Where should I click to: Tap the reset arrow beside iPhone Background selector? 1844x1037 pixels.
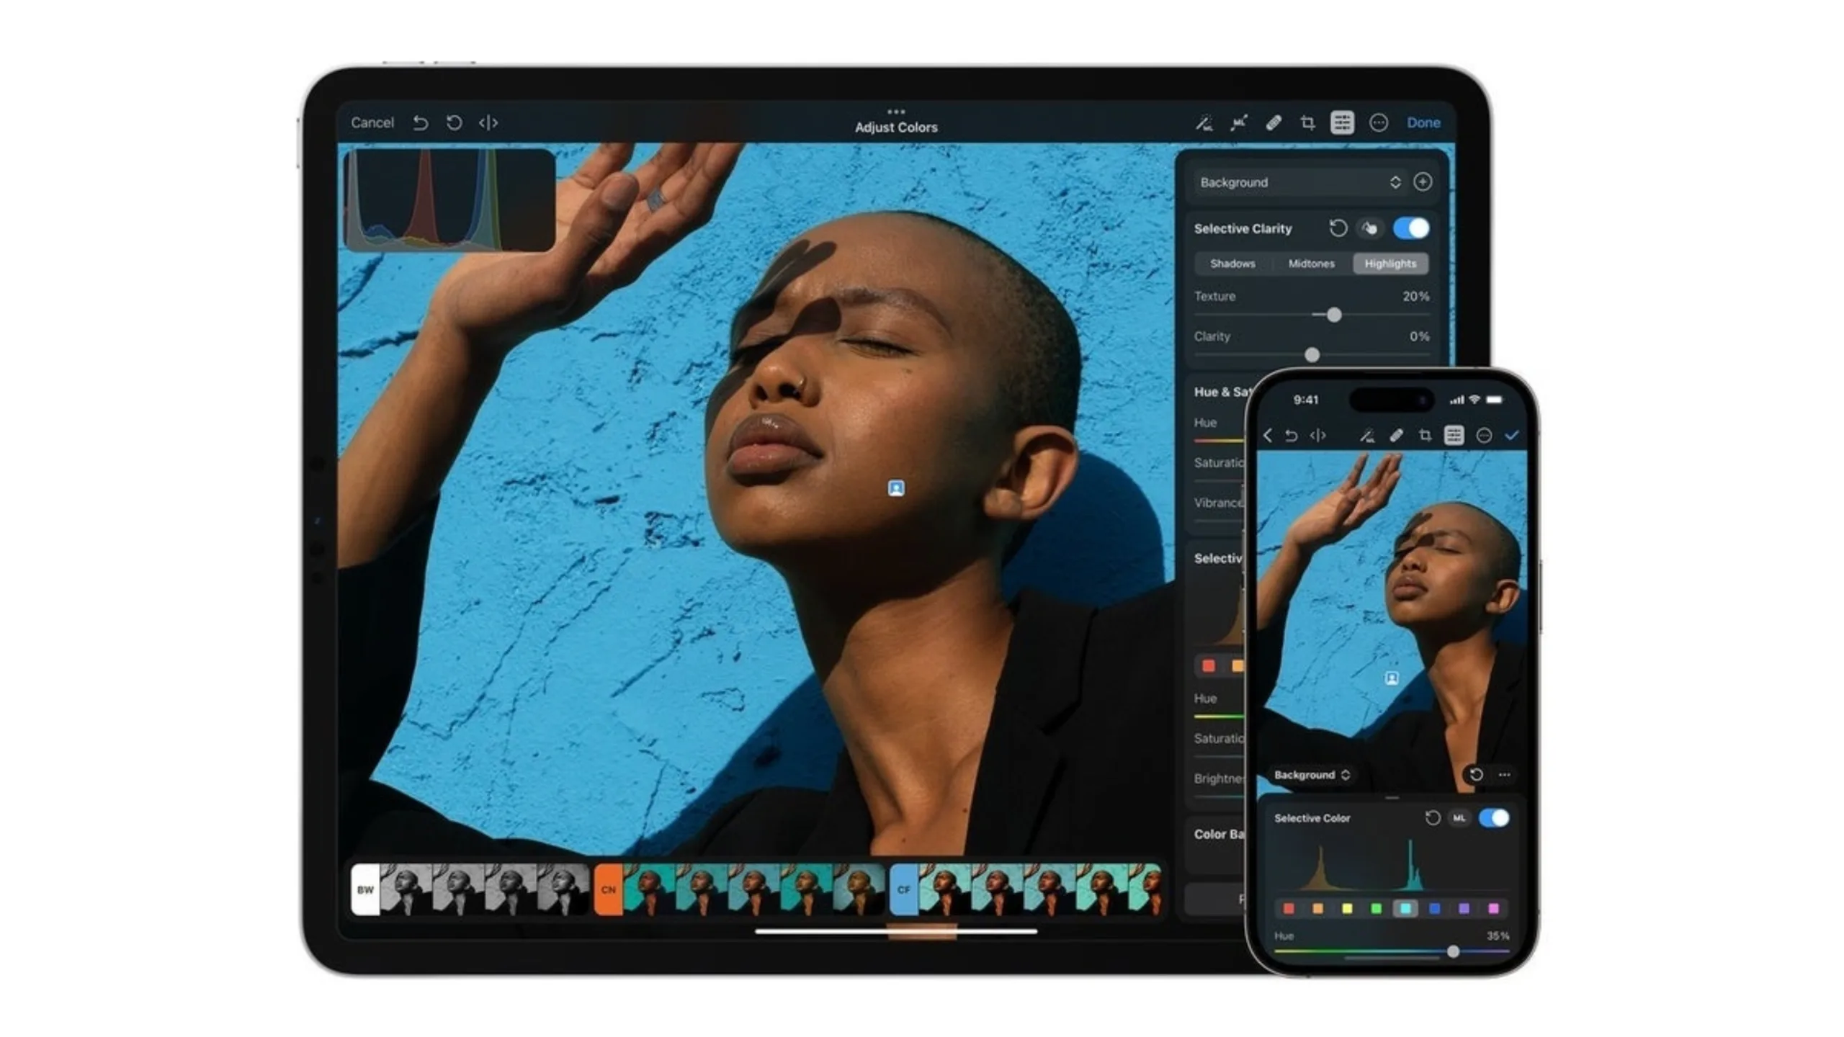(x=1476, y=775)
